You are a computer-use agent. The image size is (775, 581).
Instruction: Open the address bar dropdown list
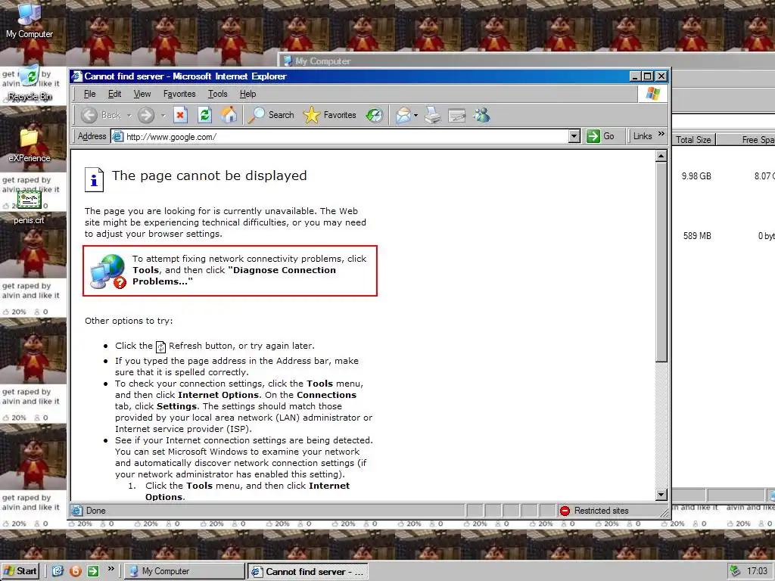(x=574, y=136)
